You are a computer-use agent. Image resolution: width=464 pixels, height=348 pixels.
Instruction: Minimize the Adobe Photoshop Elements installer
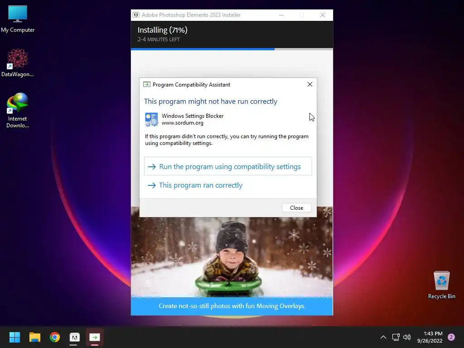[x=281, y=15]
